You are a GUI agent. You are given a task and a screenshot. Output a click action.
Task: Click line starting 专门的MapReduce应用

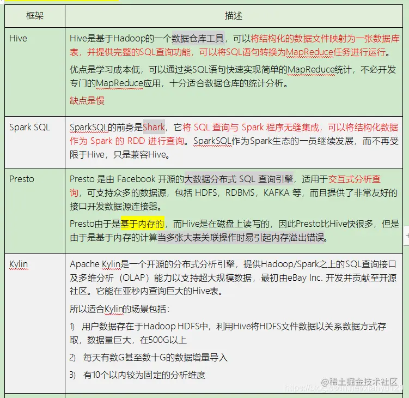click(179, 83)
